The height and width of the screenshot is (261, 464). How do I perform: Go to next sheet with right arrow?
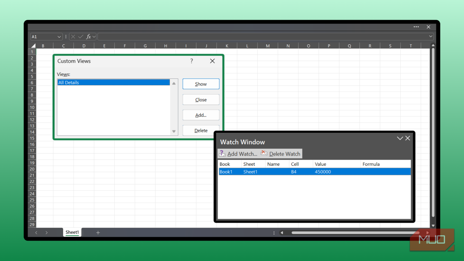coord(46,233)
